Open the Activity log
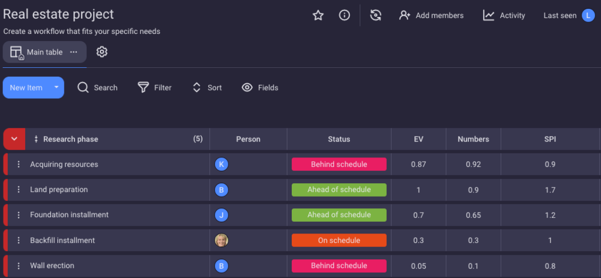601x278 pixels. pos(504,16)
